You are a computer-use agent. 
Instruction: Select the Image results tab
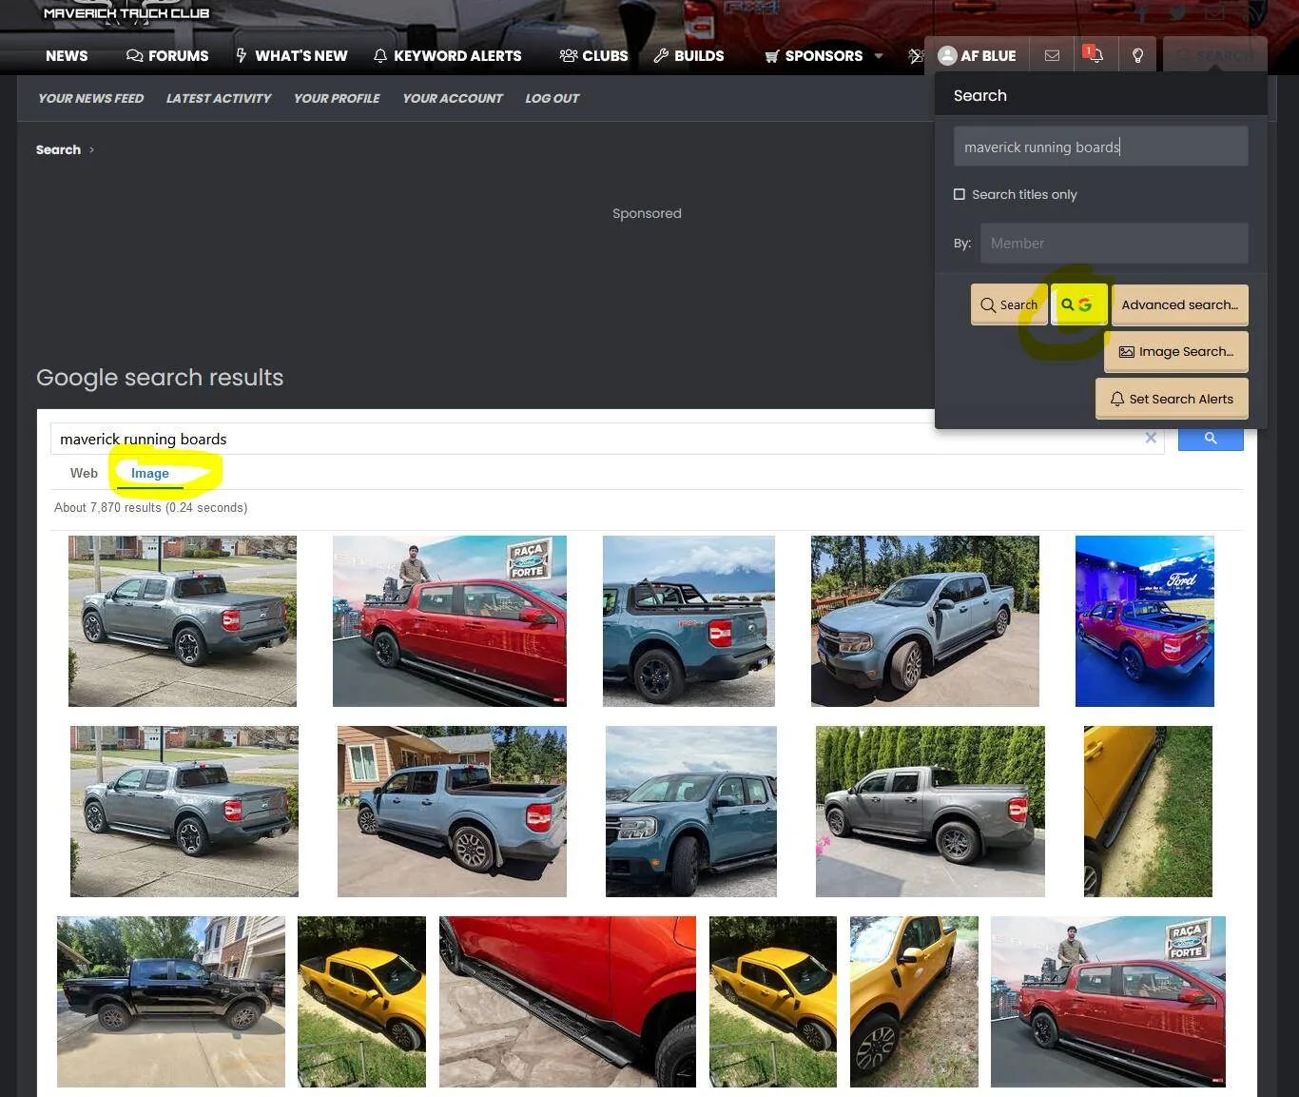tap(150, 473)
